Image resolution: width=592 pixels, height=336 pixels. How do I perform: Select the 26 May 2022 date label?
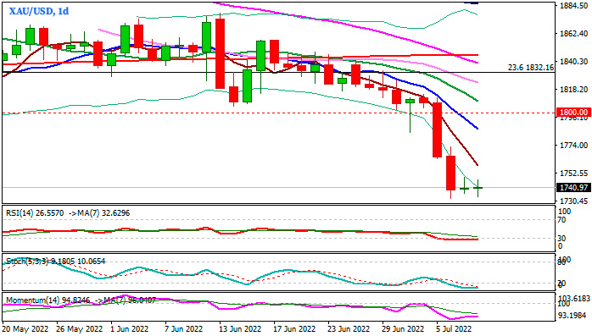pos(79,329)
